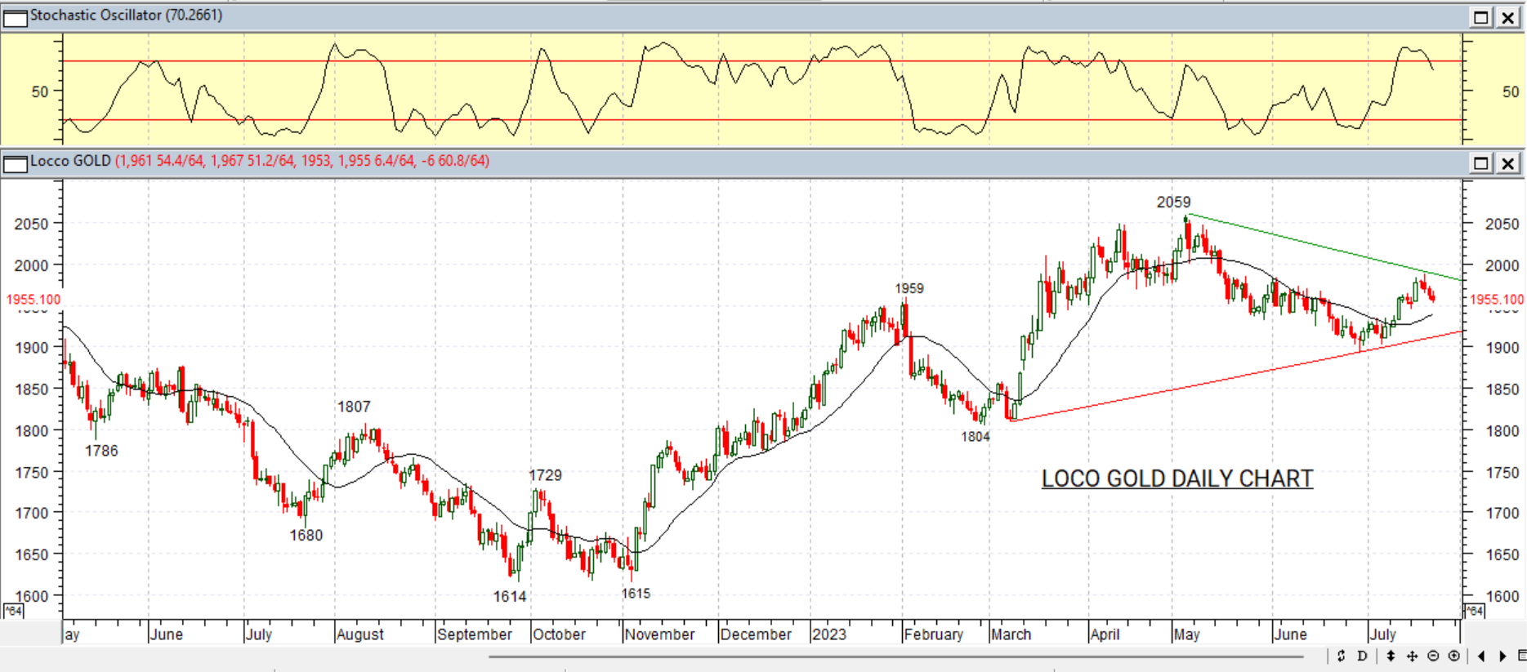Zoom in with the plus magnifier icon
Screen dimensions: 1527x672
click(x=1454, y=656)
